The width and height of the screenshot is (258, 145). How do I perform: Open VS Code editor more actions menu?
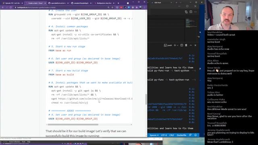coord(195,12)
